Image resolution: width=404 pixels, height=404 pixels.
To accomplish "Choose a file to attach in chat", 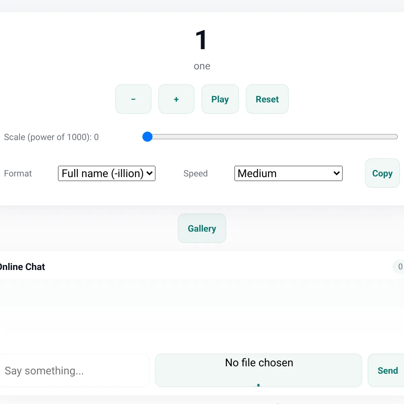I will coord(258,370).
